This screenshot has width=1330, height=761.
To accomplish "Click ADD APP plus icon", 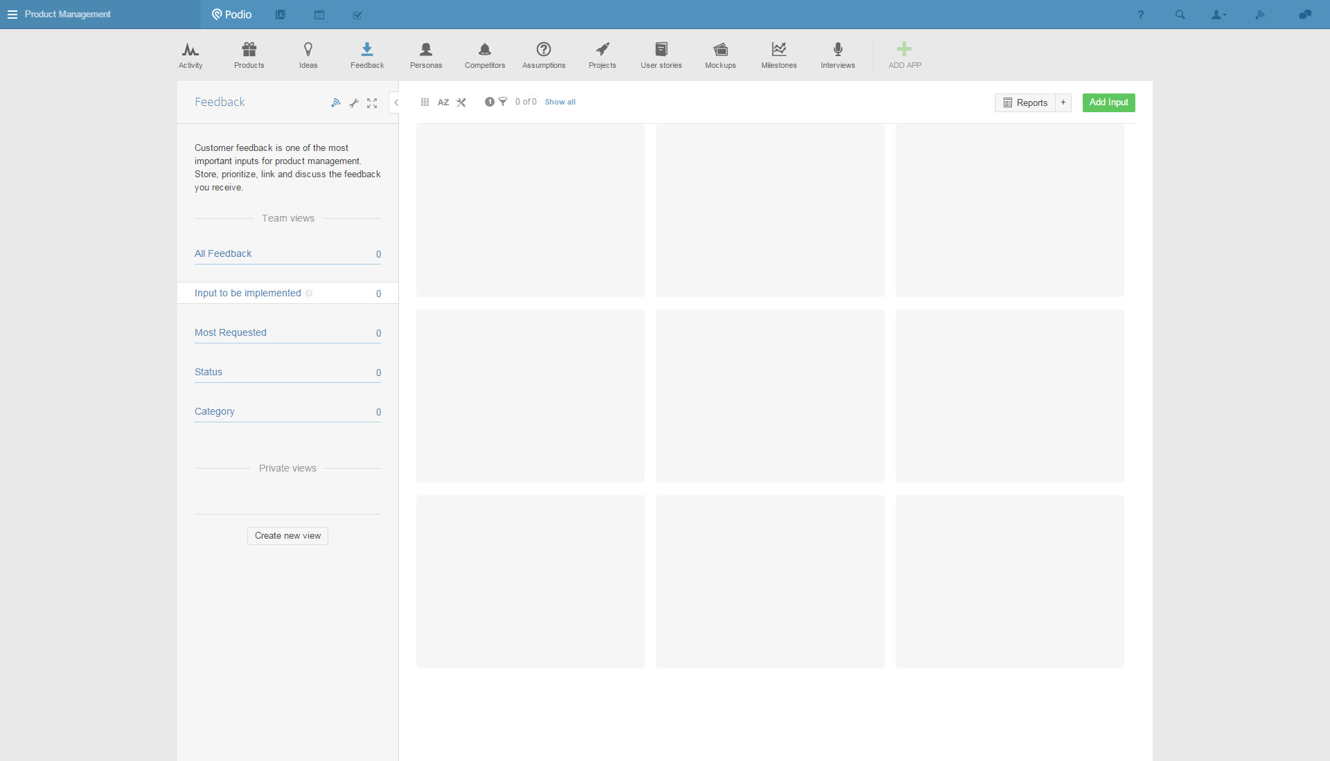I will [x=904, y=50].
